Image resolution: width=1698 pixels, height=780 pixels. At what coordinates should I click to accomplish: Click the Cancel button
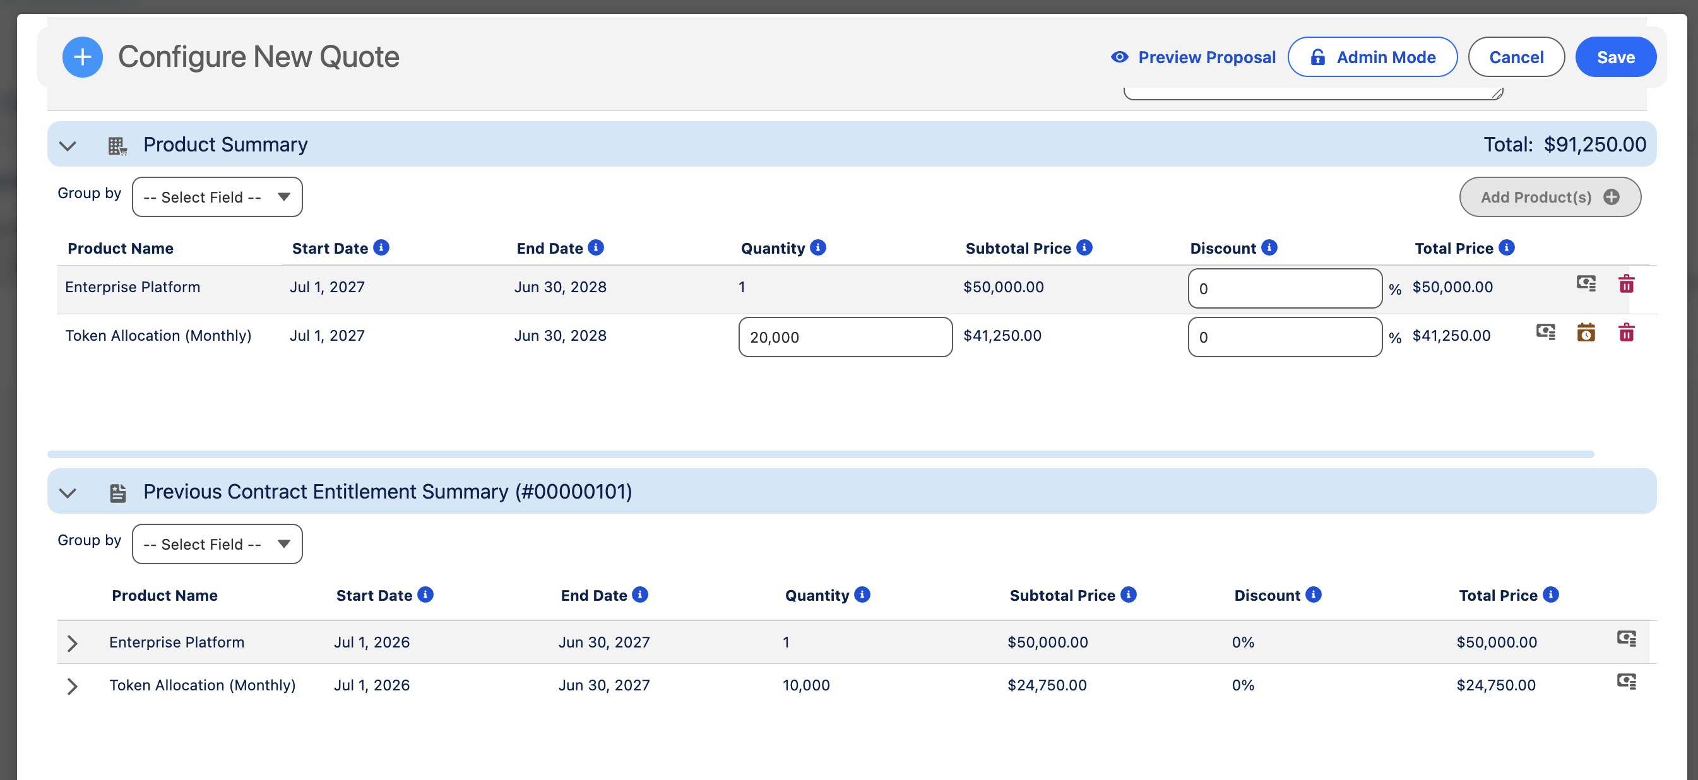tap(1516, 57)
